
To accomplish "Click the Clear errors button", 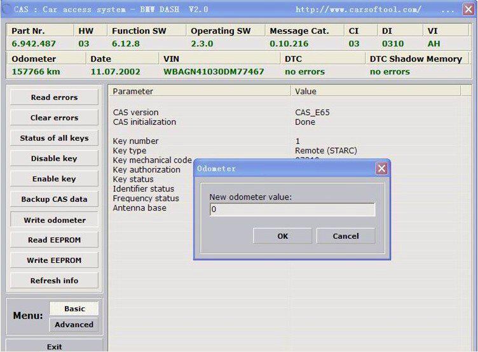I will click(54, 118).
